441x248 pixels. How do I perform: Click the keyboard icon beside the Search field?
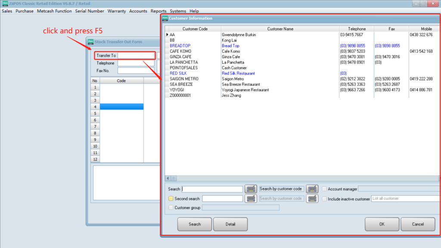coord(251,189)
